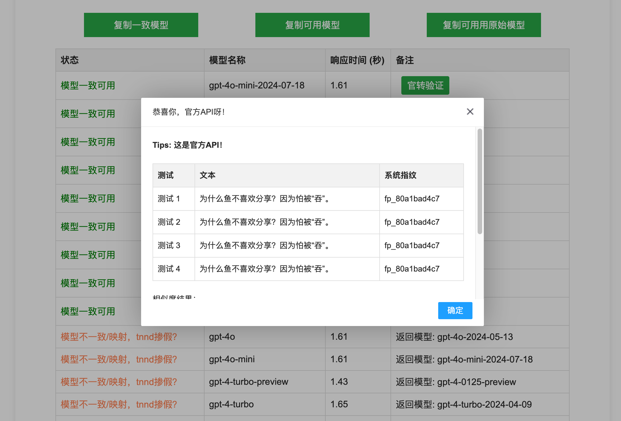This screenshot has width=621, height=421.
Task: Click fingerprint fp_80a1bad4c7 in 测试 1 row
Action: pos(412,199)
